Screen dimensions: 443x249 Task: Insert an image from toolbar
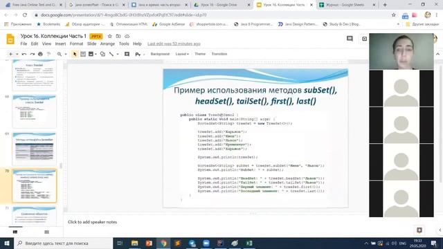click(x=91, y=54)
